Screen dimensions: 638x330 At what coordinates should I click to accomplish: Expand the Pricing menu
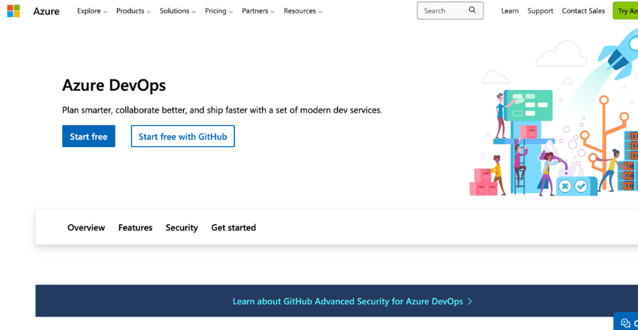click(x=219, y=11)
